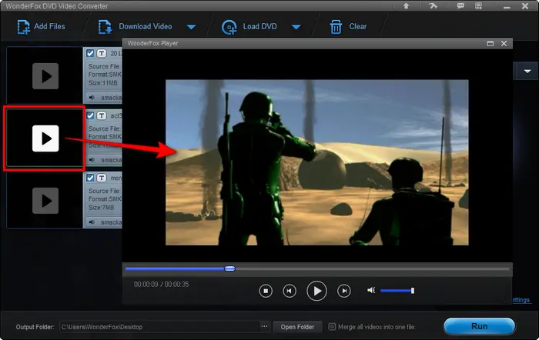Enable Merge all videos into one file
This screenshot has width=539, height=340.
(332, 327)
